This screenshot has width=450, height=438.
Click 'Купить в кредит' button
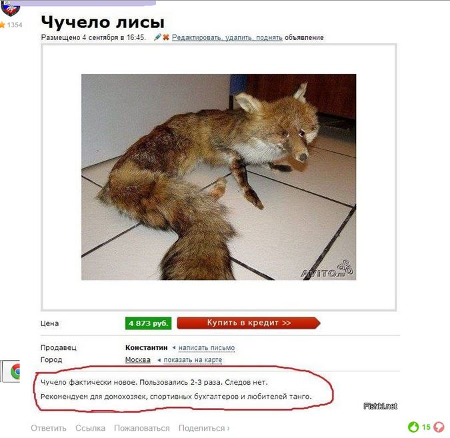[249, 323]
